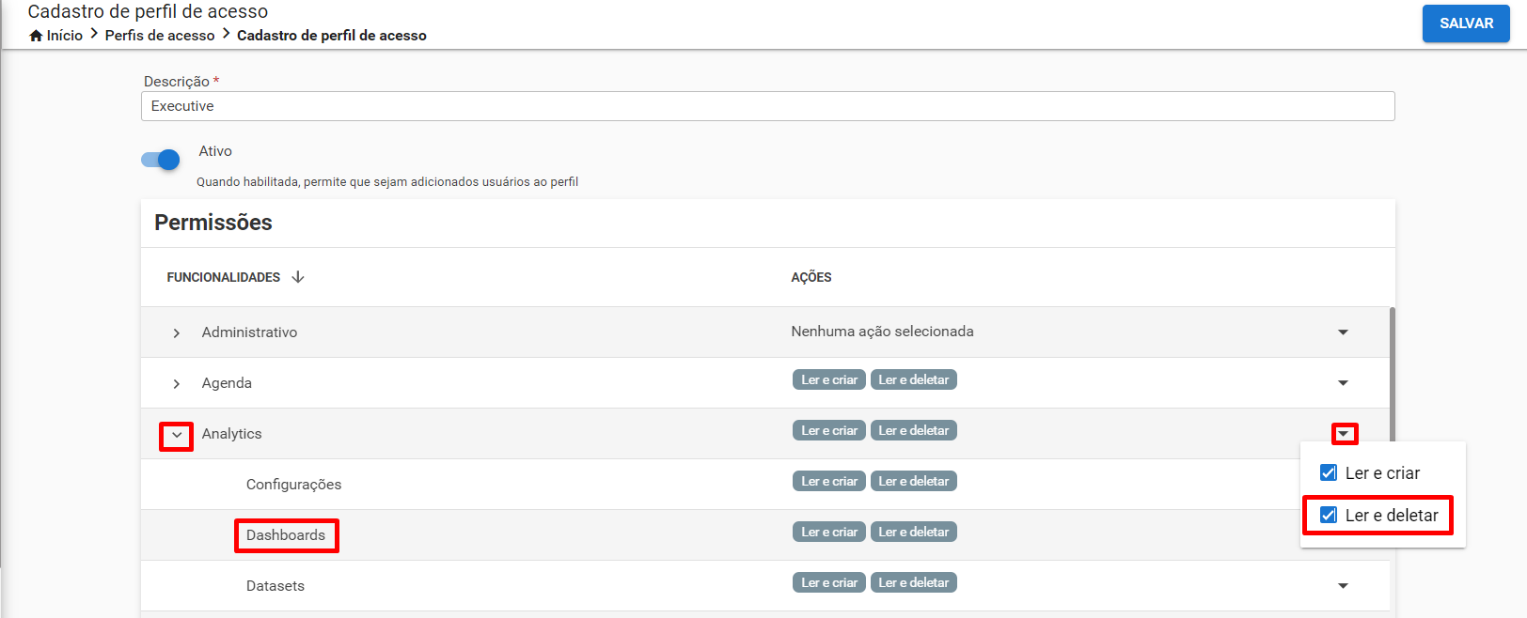The height and width of the screenshot is (618, 1527).
Task: Sort by FUNCIONALIDADES arrow icon
Action: 298,277
